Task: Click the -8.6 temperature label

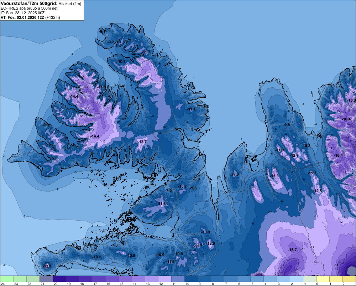Action: point(205,107)
